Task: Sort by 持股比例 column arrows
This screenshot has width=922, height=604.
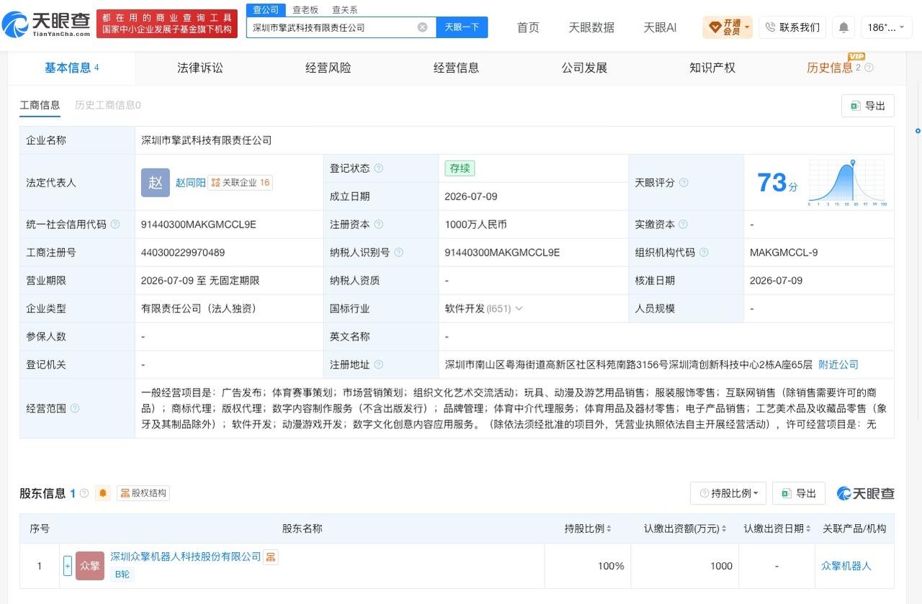Action: coord(609,529)
